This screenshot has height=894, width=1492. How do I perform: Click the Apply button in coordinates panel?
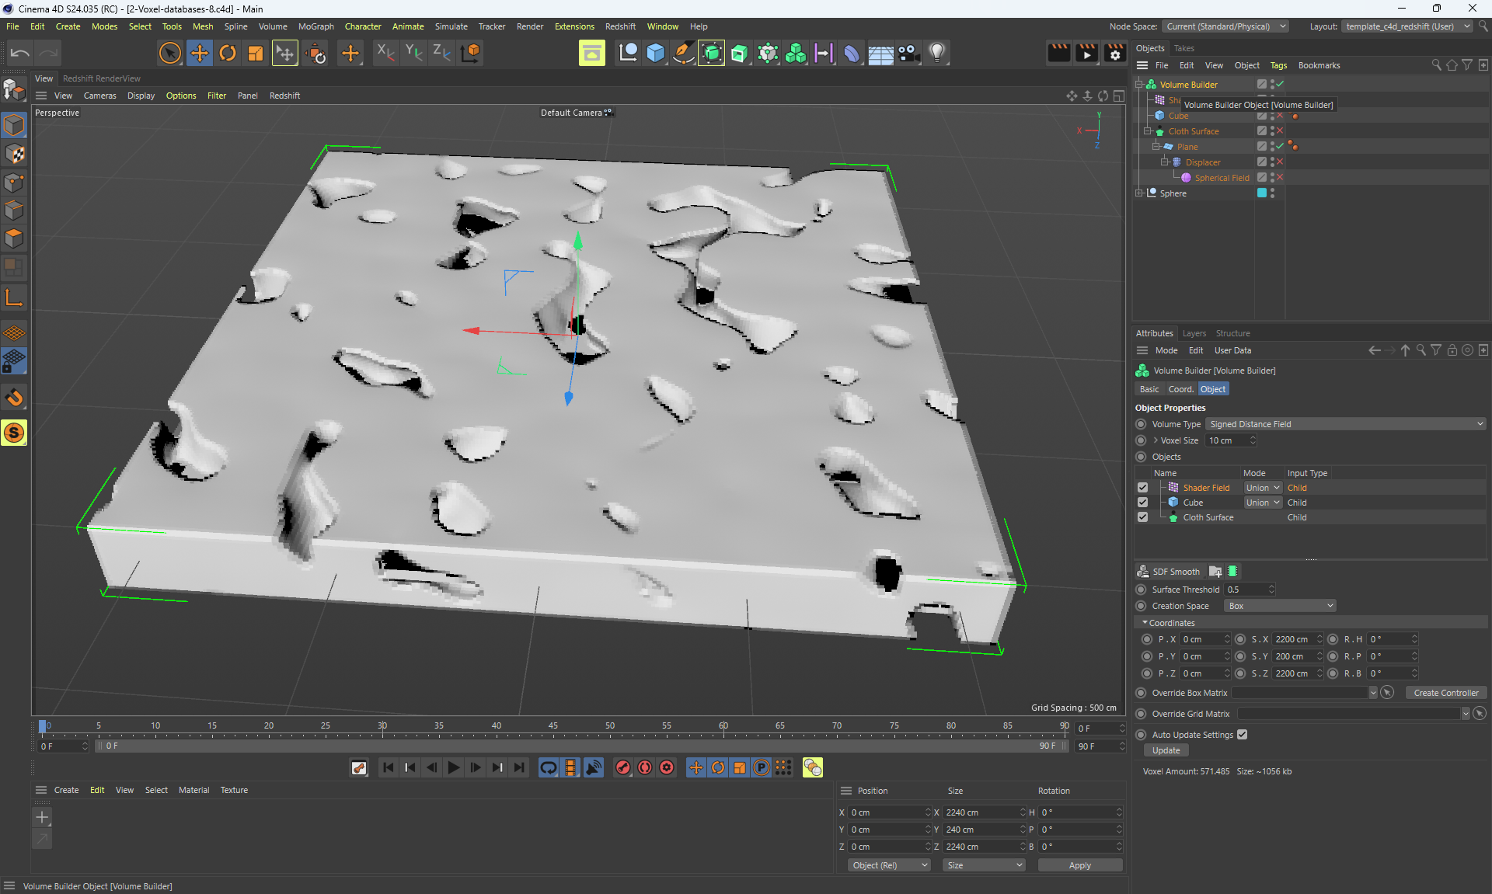click(x=1079, y=865)
